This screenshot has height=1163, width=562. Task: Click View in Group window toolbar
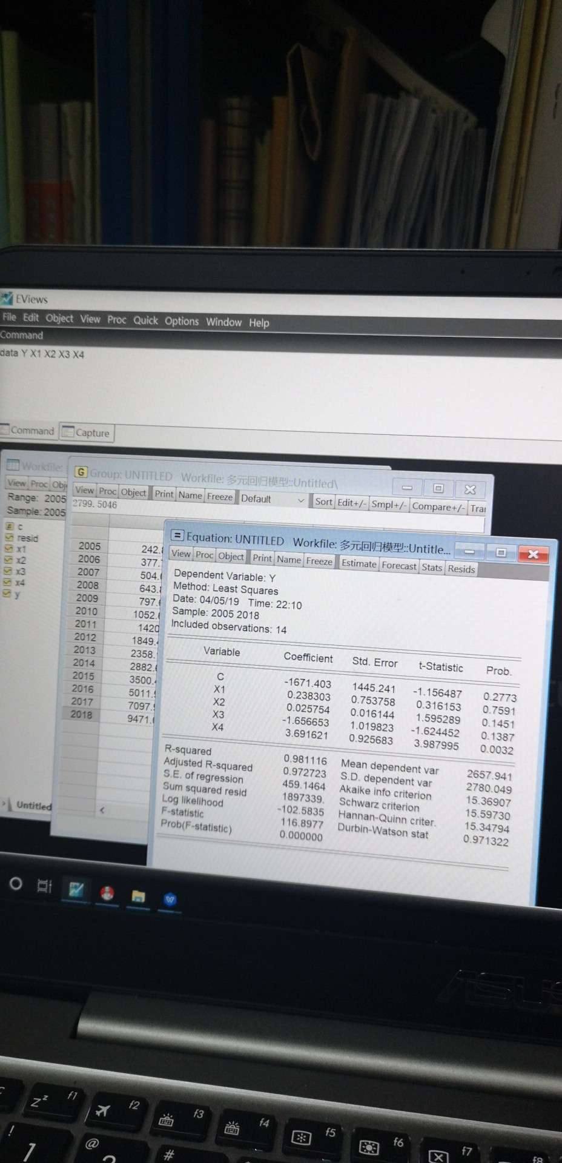click(85, 490)
